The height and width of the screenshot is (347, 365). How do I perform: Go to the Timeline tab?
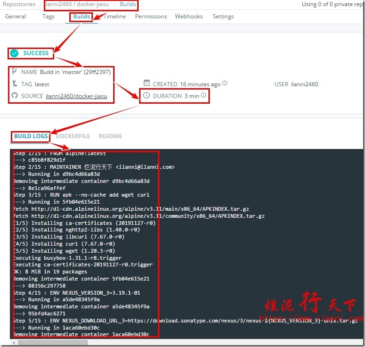[x=115, y=17]
